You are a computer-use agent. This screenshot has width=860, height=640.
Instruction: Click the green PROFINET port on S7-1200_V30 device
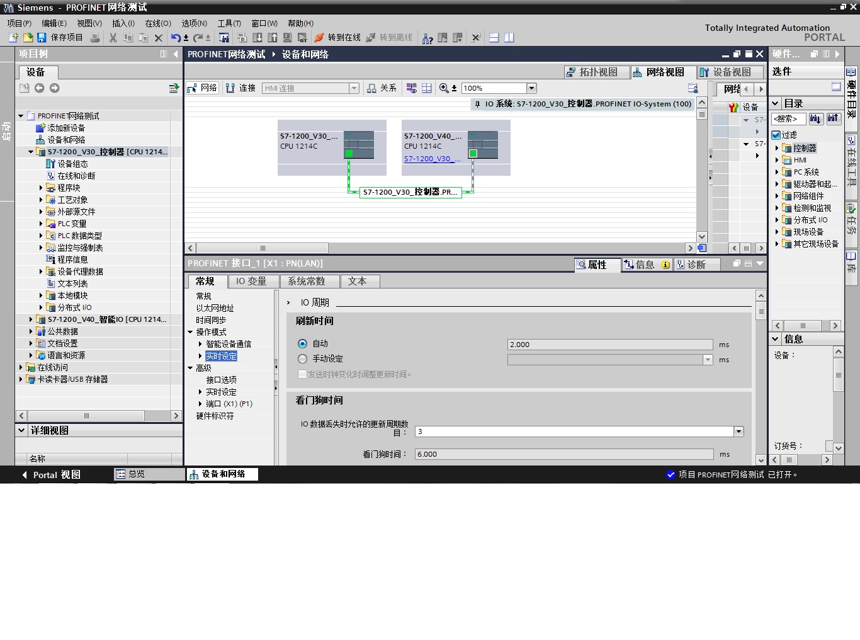[x=349, y=153]
